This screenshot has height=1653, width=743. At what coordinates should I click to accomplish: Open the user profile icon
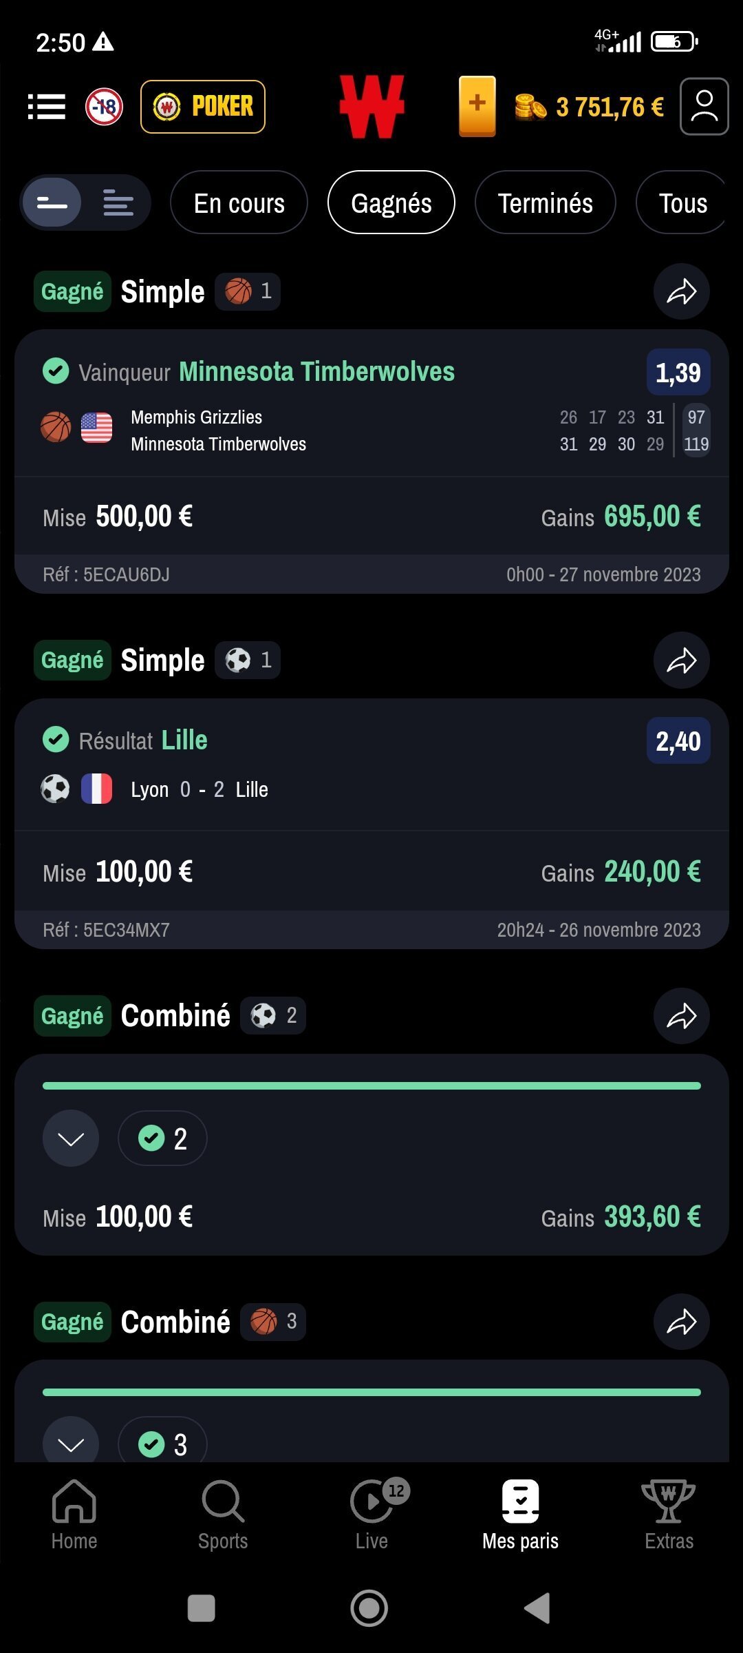pos(704,107)
